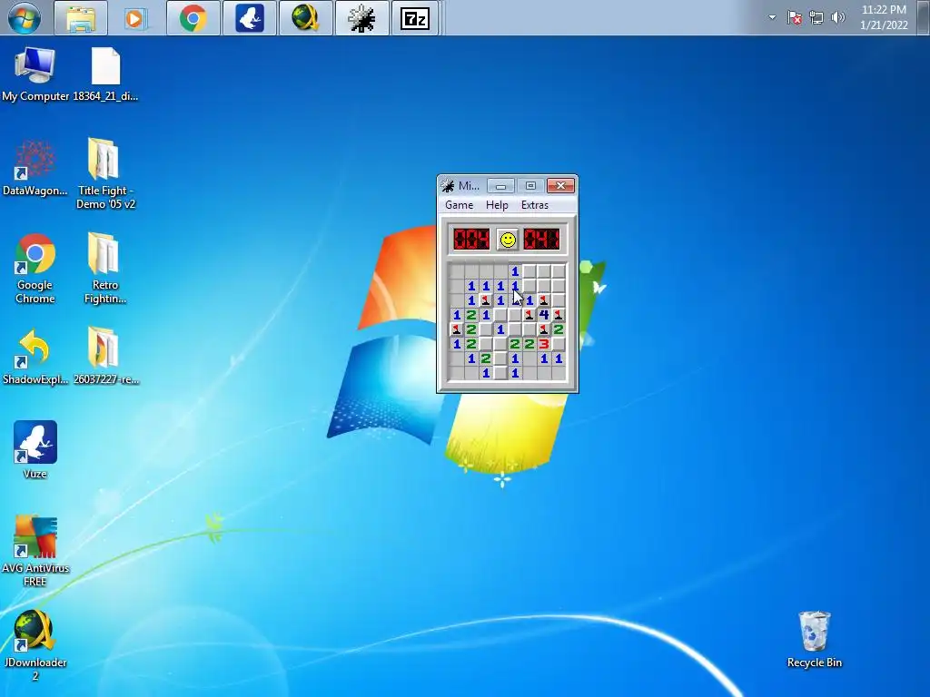930x697 pixels.
Task: Open the Game menu in Minesweeper
Action: [x=459, y=205]
